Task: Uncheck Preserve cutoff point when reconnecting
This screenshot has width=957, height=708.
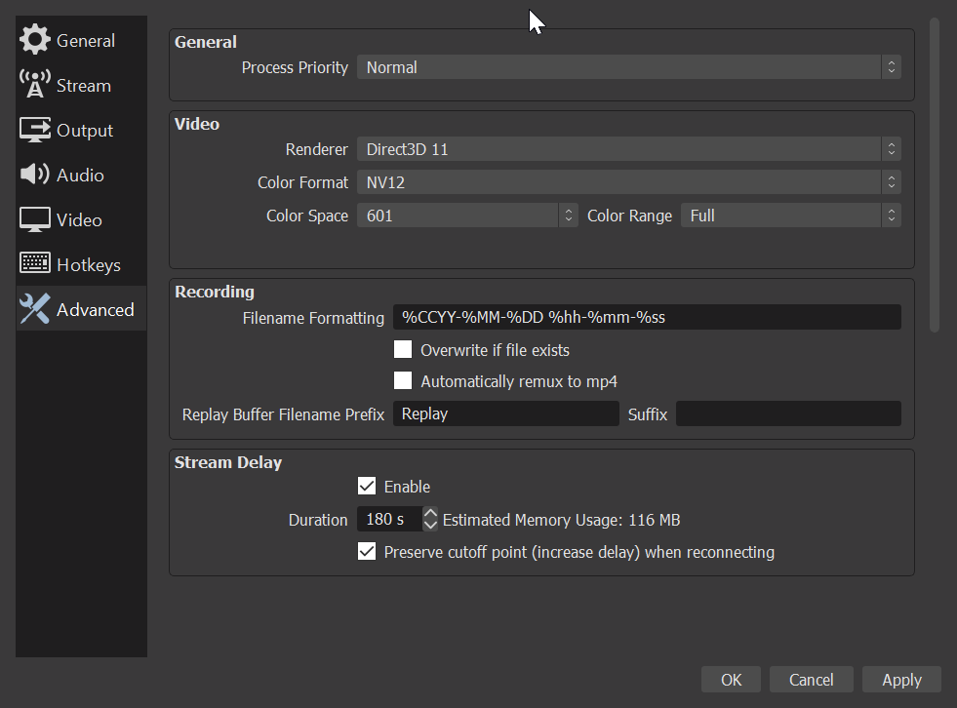Action: tap(367, 552)
